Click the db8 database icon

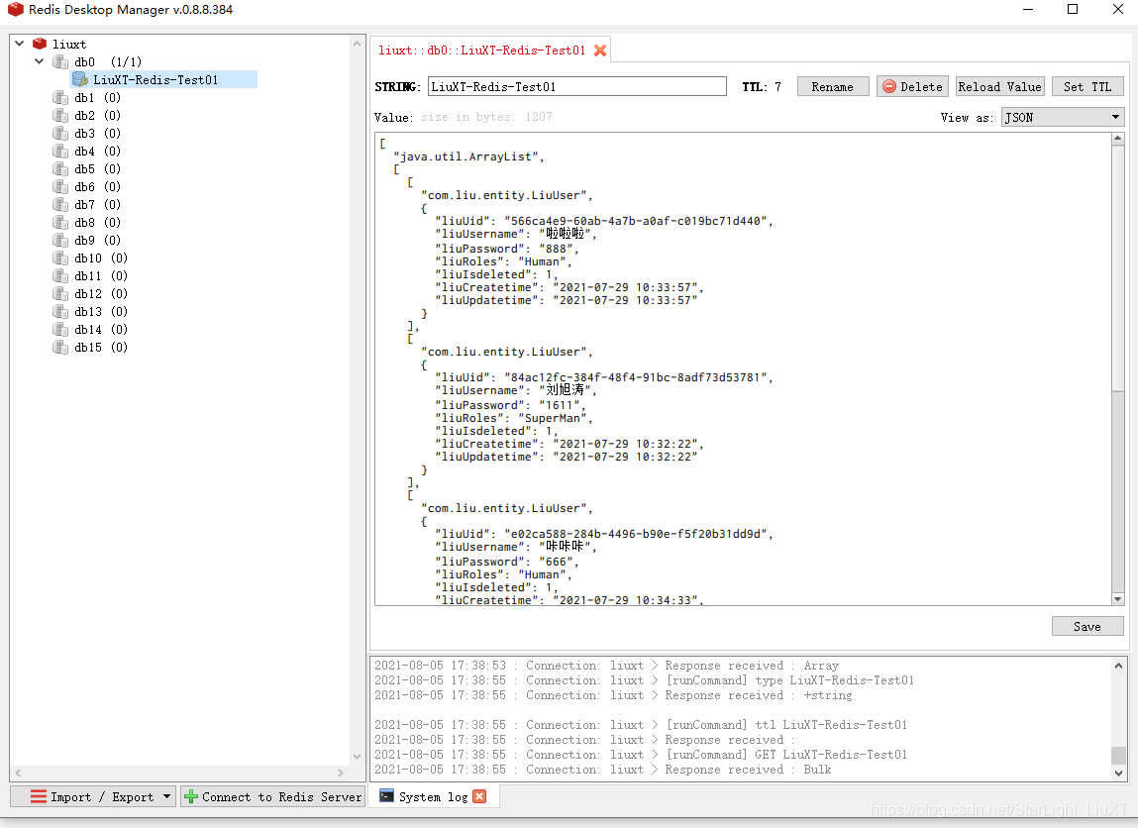(61, 222)
